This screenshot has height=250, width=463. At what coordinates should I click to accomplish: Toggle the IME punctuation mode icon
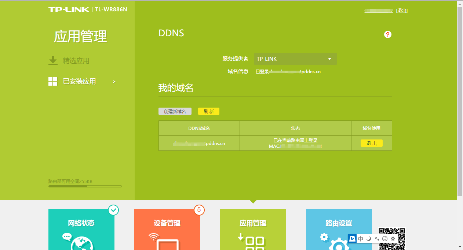tap(377, 239)
